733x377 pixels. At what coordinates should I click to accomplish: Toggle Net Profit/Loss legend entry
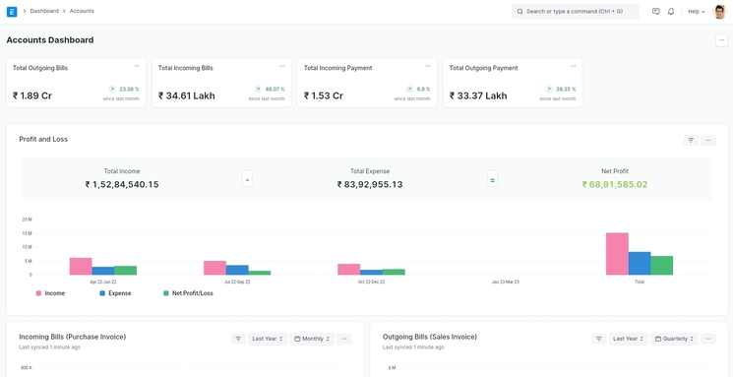(188, 293)
